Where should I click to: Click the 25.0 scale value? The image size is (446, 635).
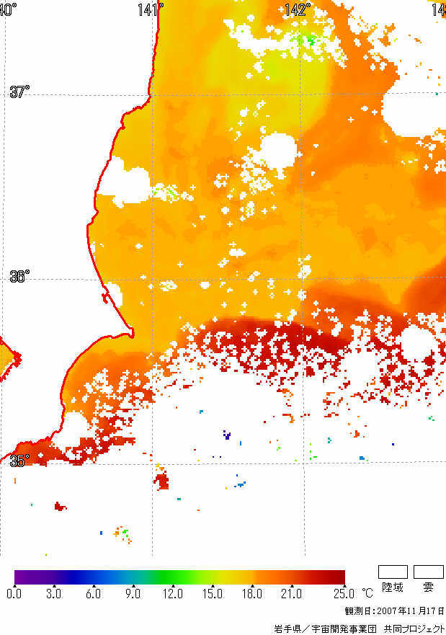[x=344, y=594]
